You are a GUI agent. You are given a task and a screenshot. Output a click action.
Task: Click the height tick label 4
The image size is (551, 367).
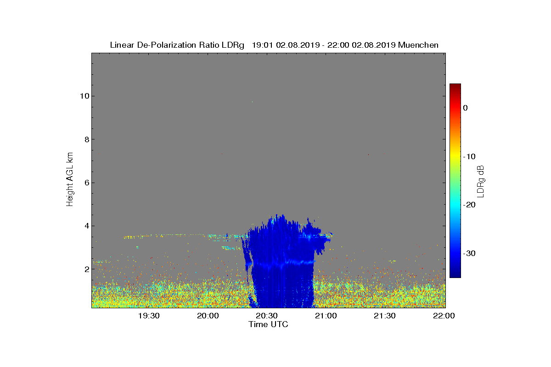point(86,226)
